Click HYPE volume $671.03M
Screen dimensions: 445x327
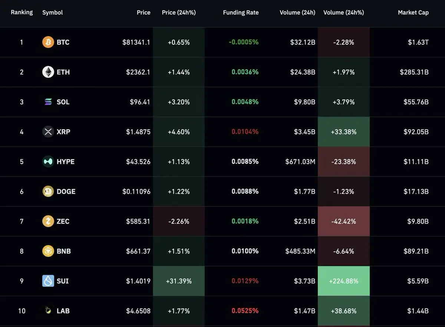pyautogui.click(x=300, y=162)
